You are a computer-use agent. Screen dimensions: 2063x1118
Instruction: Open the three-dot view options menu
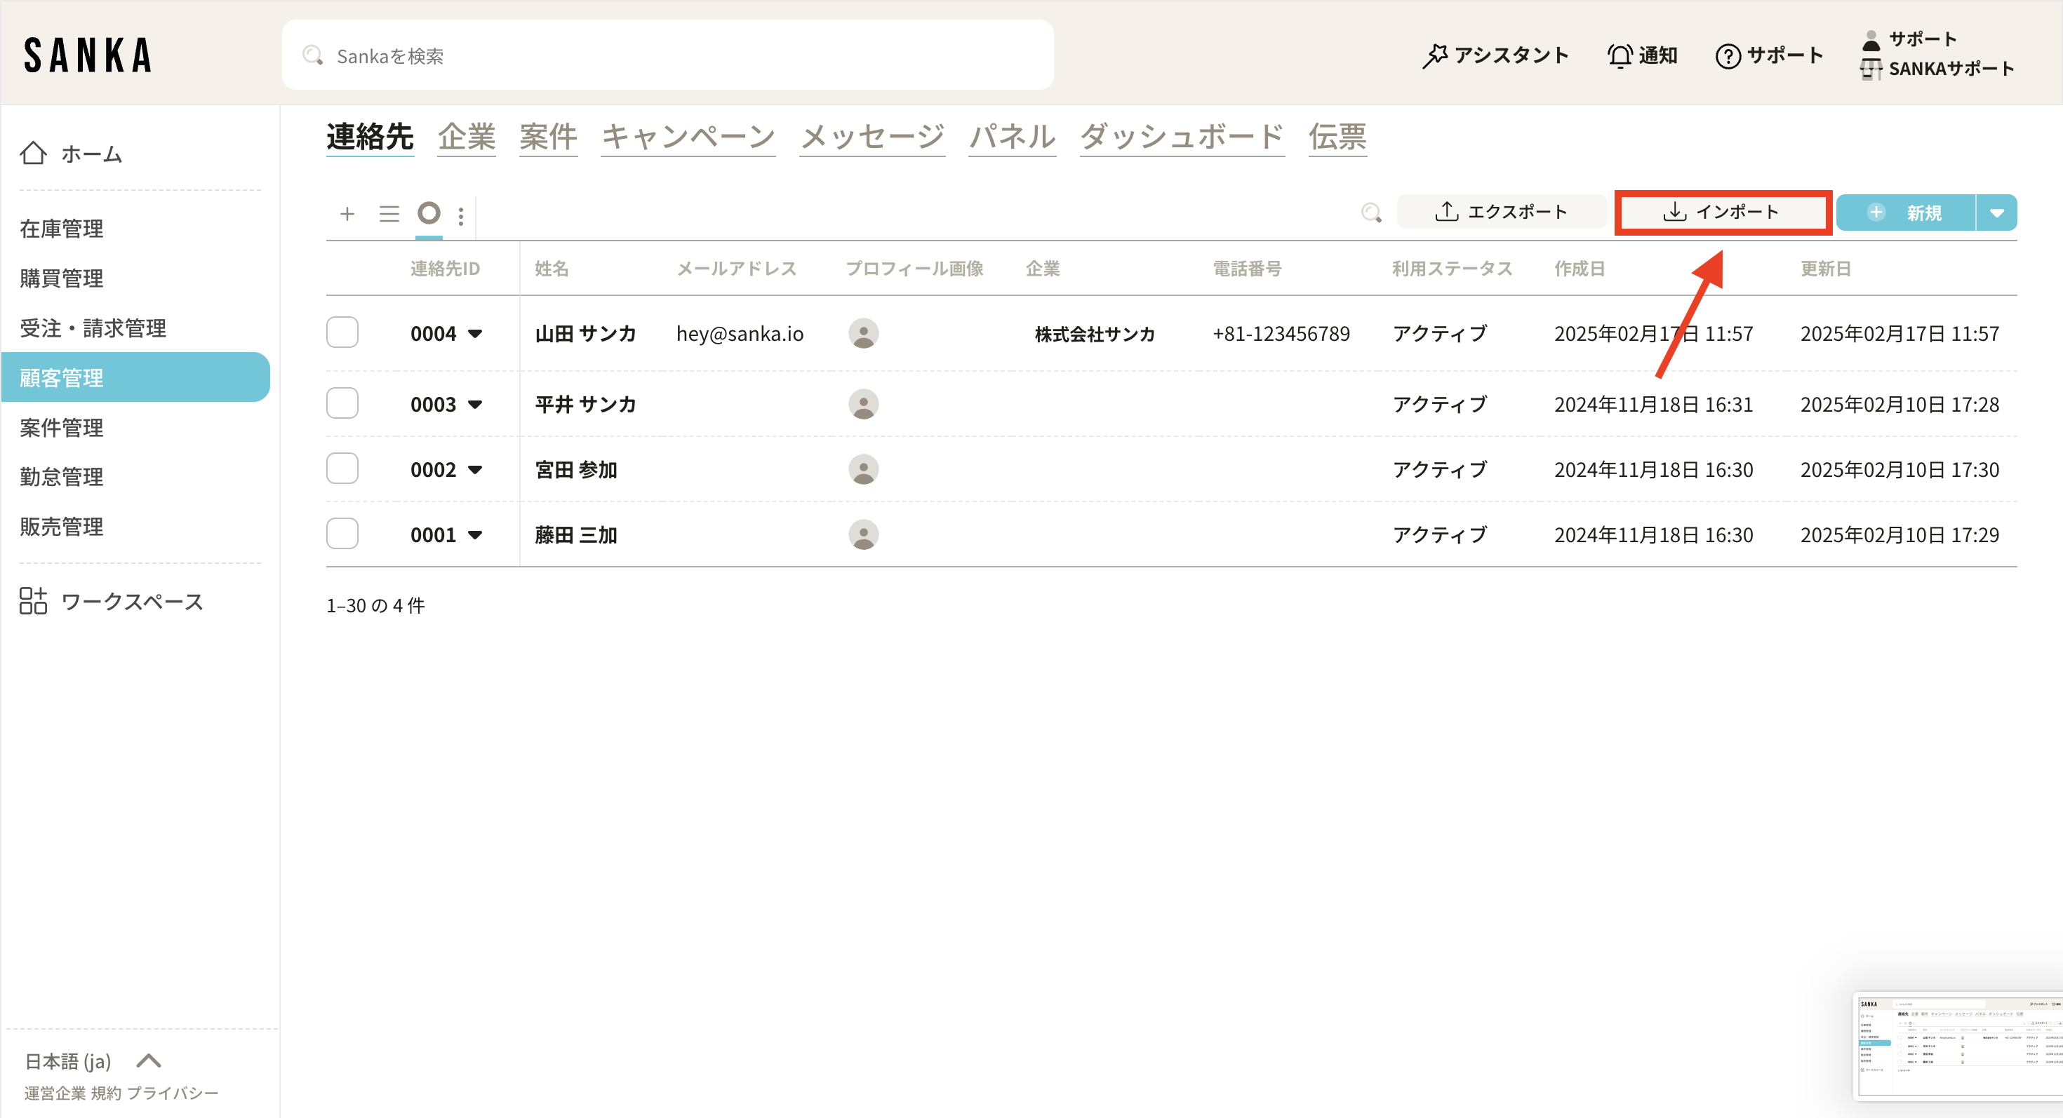460,216
